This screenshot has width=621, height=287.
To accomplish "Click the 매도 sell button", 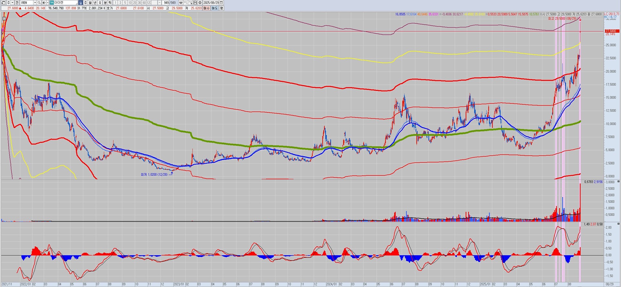I will click(x=215, y=8).
